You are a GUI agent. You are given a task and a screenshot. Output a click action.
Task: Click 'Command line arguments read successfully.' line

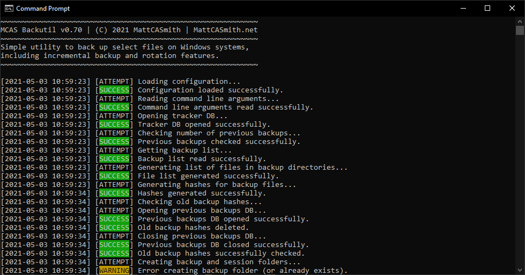(225, 107)
